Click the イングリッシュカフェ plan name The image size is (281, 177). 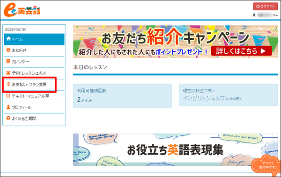click(x=206, y=99)
